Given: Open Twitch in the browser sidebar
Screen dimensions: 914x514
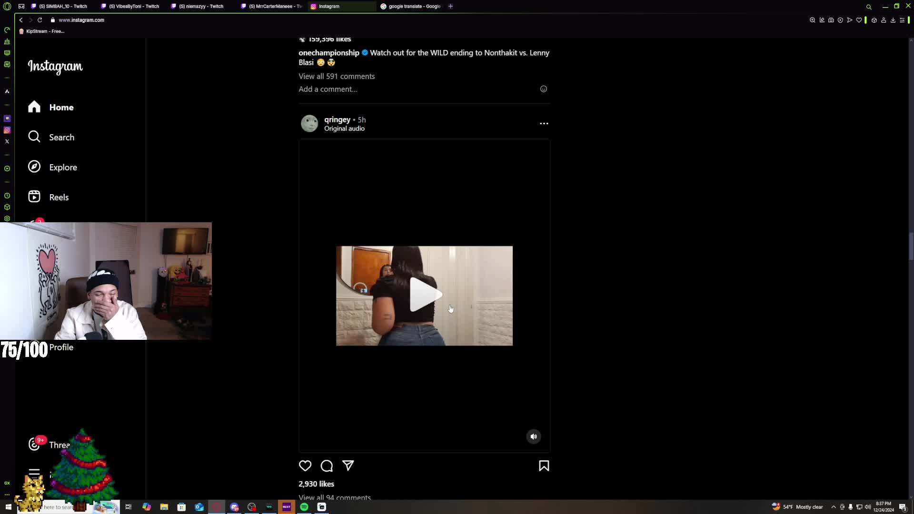Looking at the screenshot, I should 7,119.
